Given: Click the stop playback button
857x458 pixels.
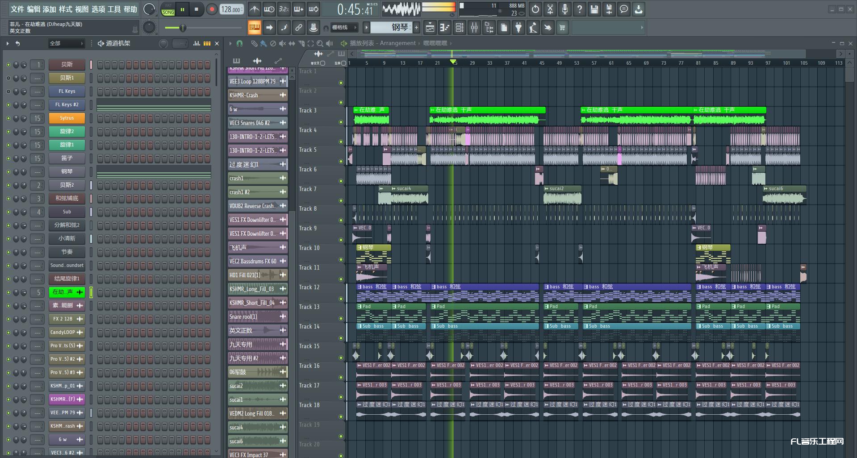Looking at the screenshot, I should click(x=196, y=9).
